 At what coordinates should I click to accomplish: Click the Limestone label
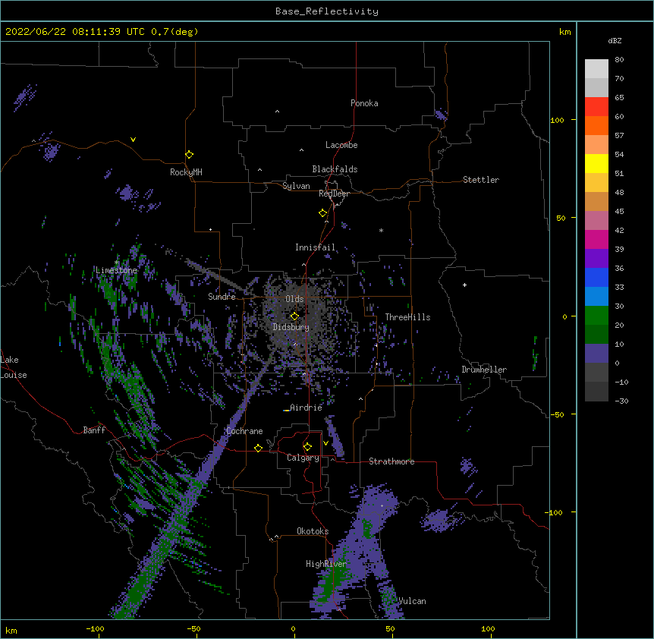click(116, 270)
